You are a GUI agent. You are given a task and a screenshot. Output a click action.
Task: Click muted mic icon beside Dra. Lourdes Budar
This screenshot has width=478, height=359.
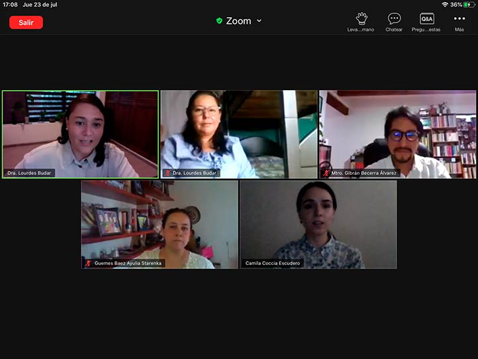(167, 173)
